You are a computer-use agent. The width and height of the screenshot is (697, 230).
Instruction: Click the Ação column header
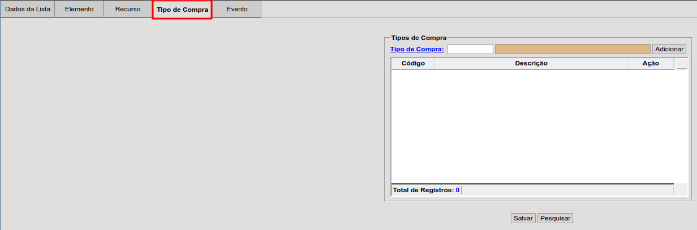651,64
